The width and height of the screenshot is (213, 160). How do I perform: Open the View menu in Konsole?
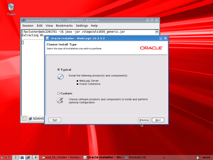(49, 26)
